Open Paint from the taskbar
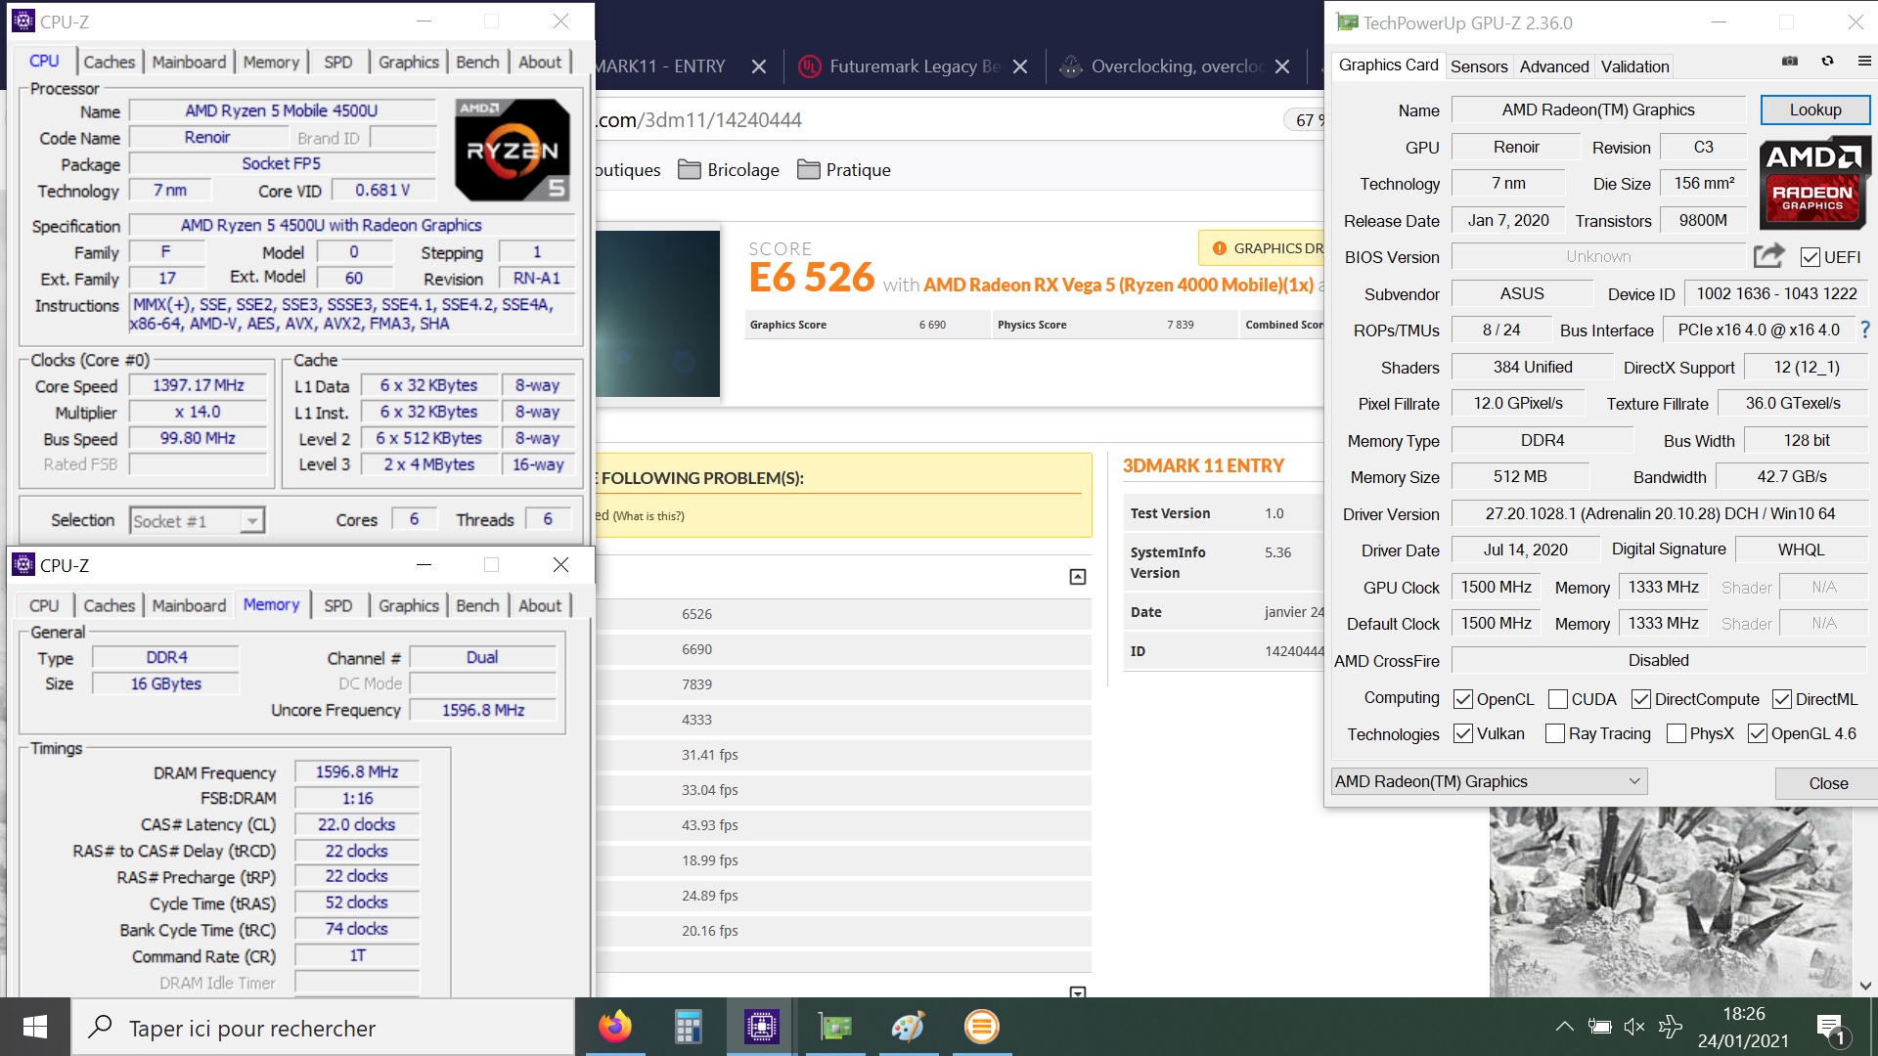The width and height of the screenshot is (1878, 1056). [x=908, y=1027]
